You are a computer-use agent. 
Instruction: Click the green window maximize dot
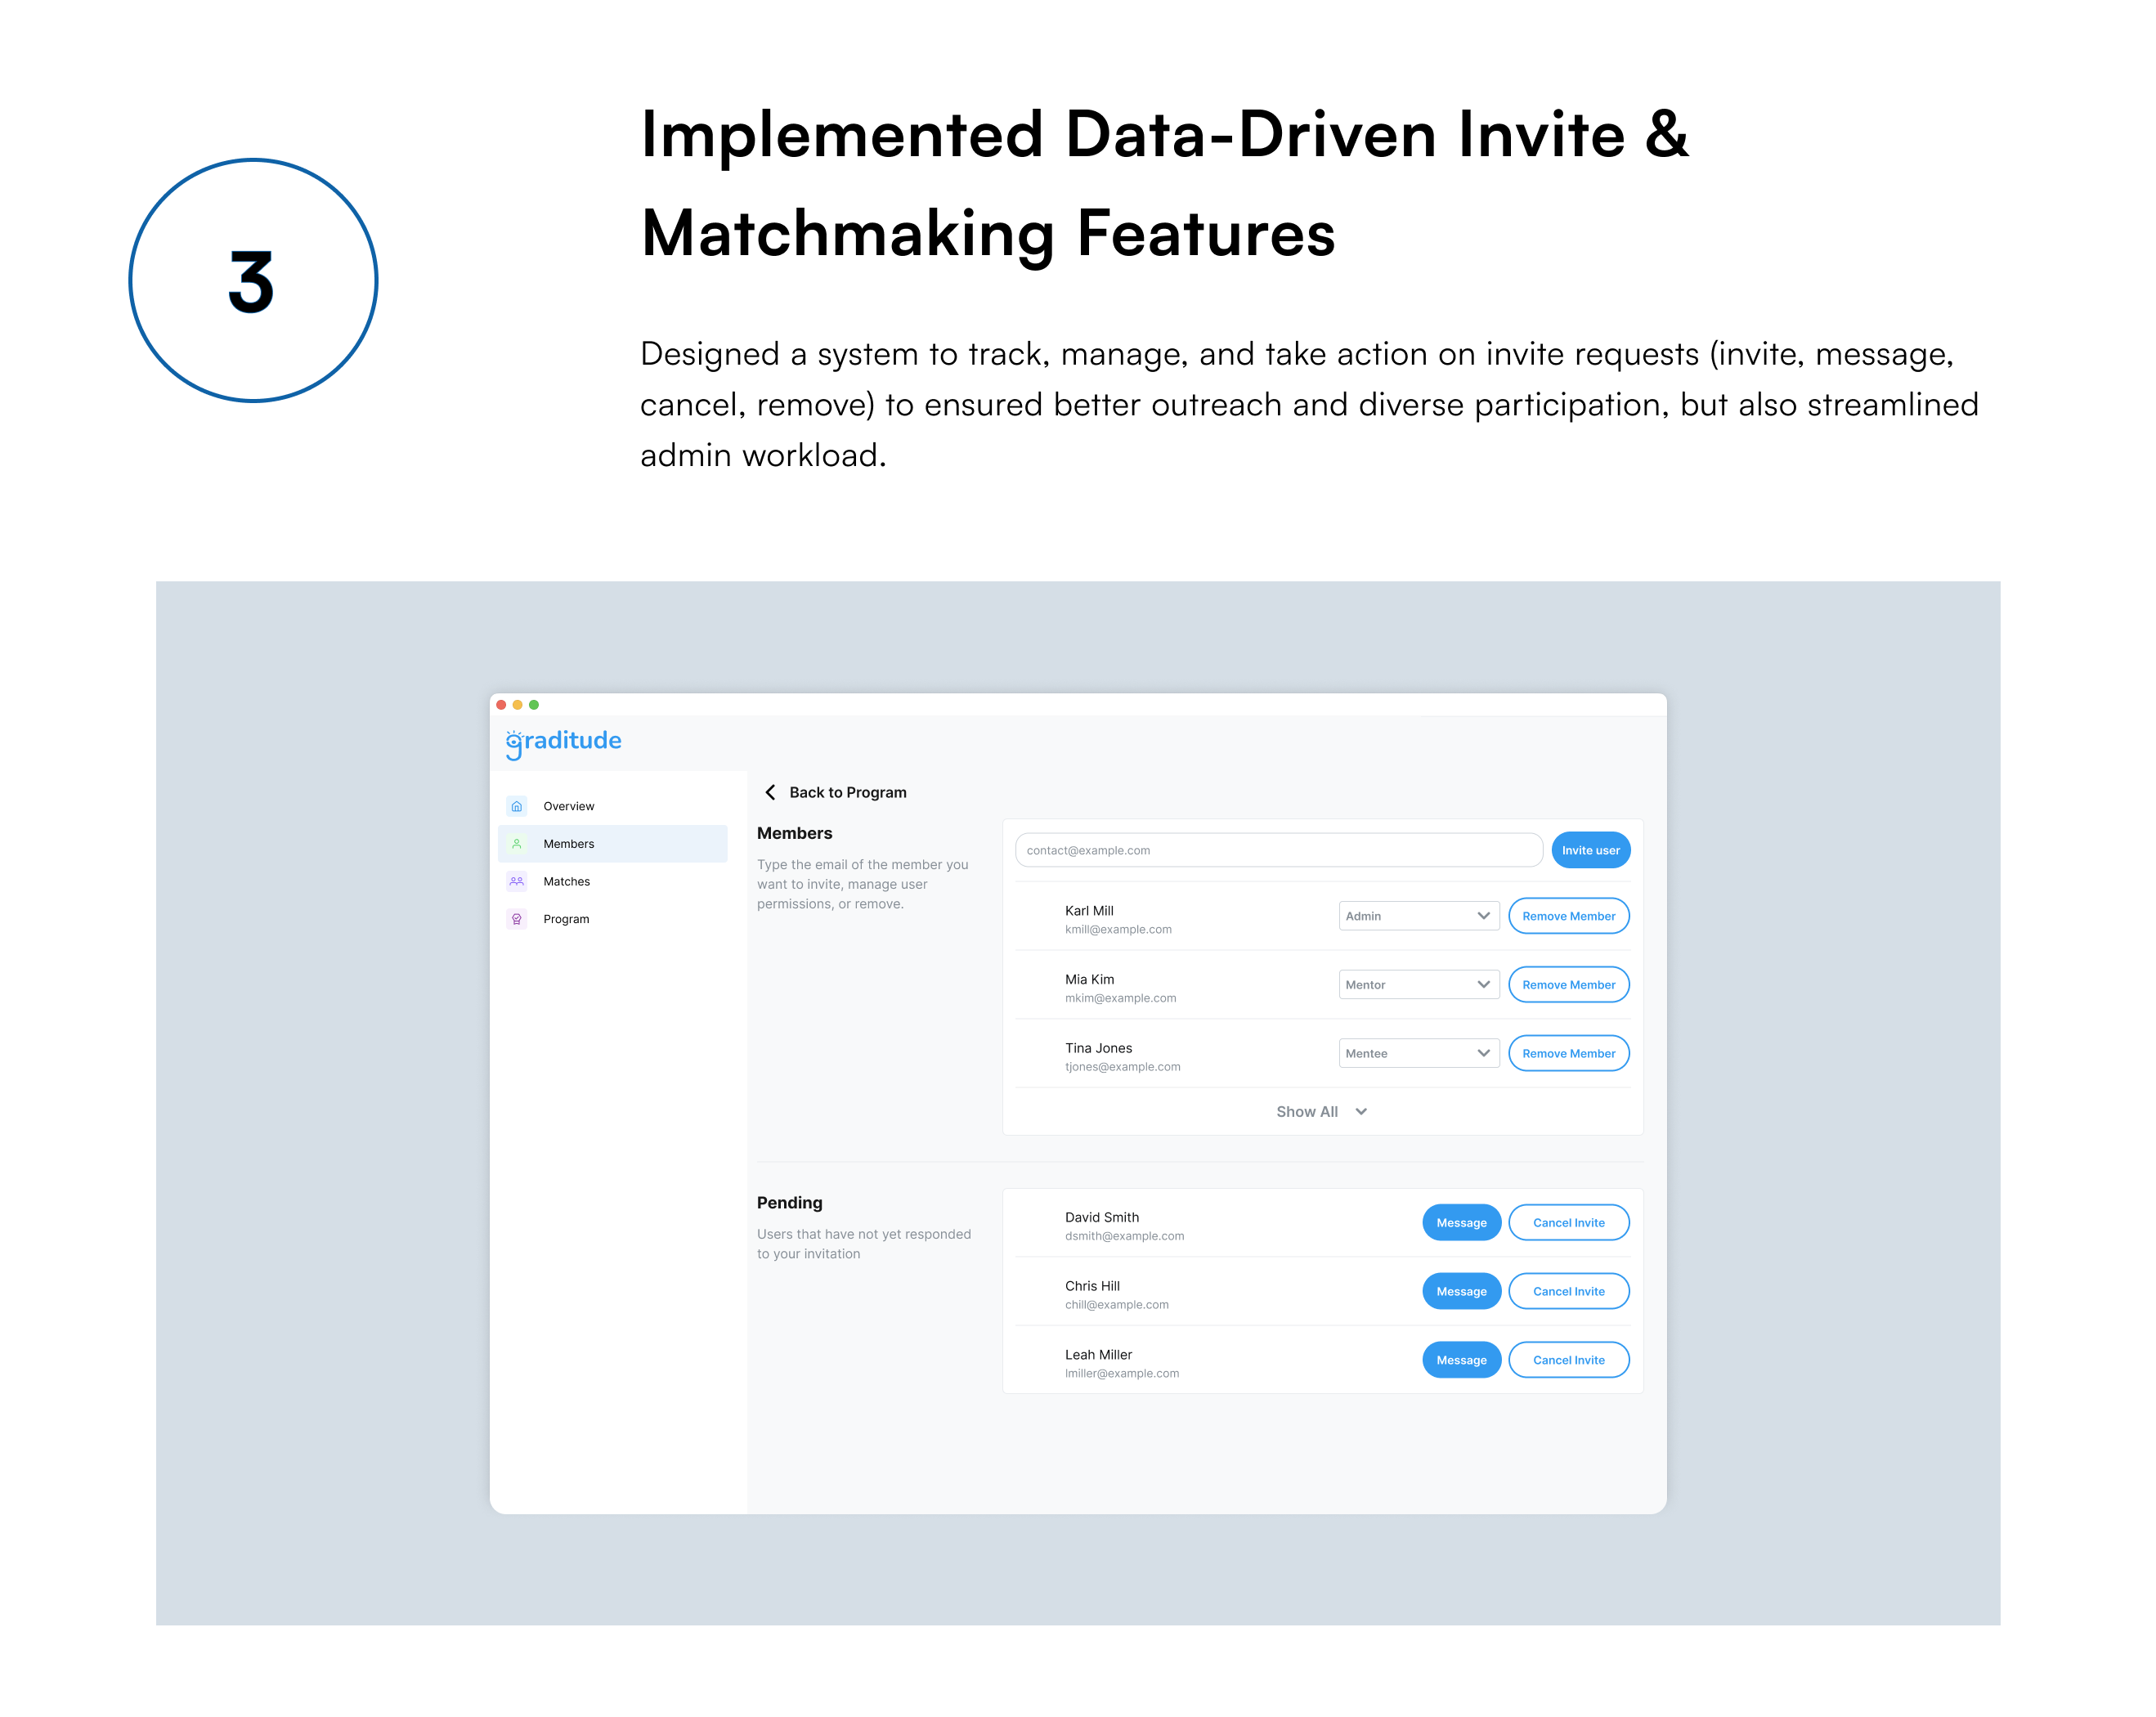click(x=534, y=705)
